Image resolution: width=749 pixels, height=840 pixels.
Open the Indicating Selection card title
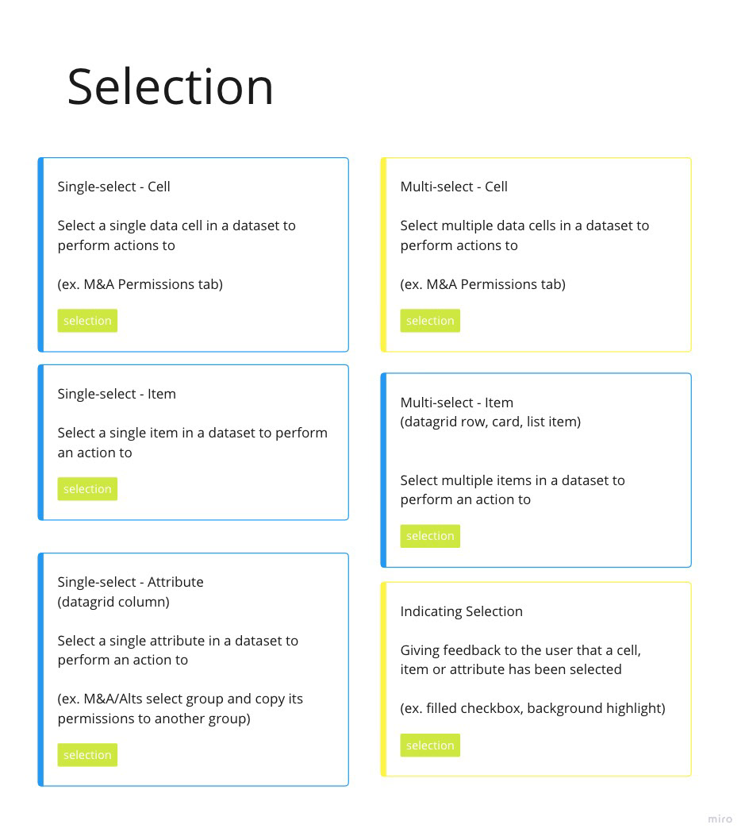click(462, 611)
